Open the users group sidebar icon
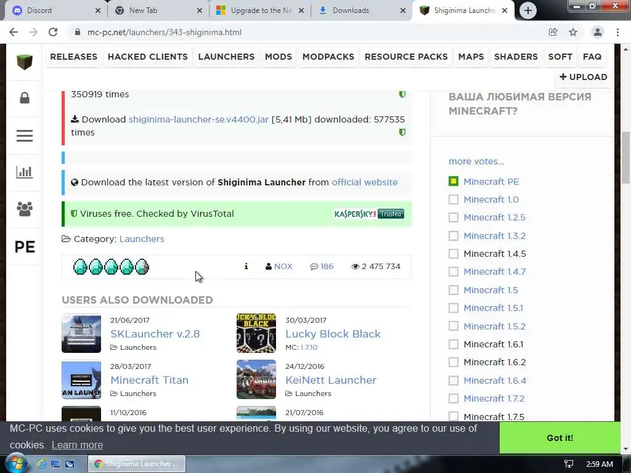631x473 pixels. pos(25,209)
